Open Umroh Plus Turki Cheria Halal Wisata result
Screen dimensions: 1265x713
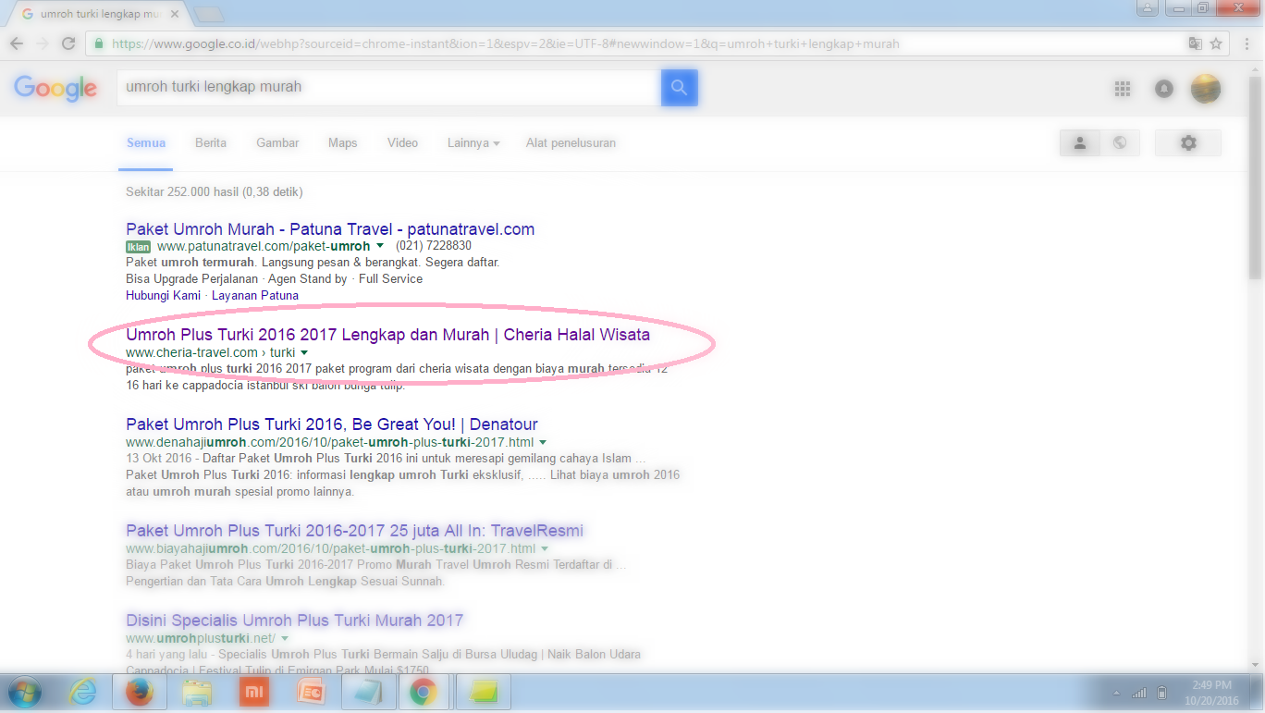[x=387, y=334]
